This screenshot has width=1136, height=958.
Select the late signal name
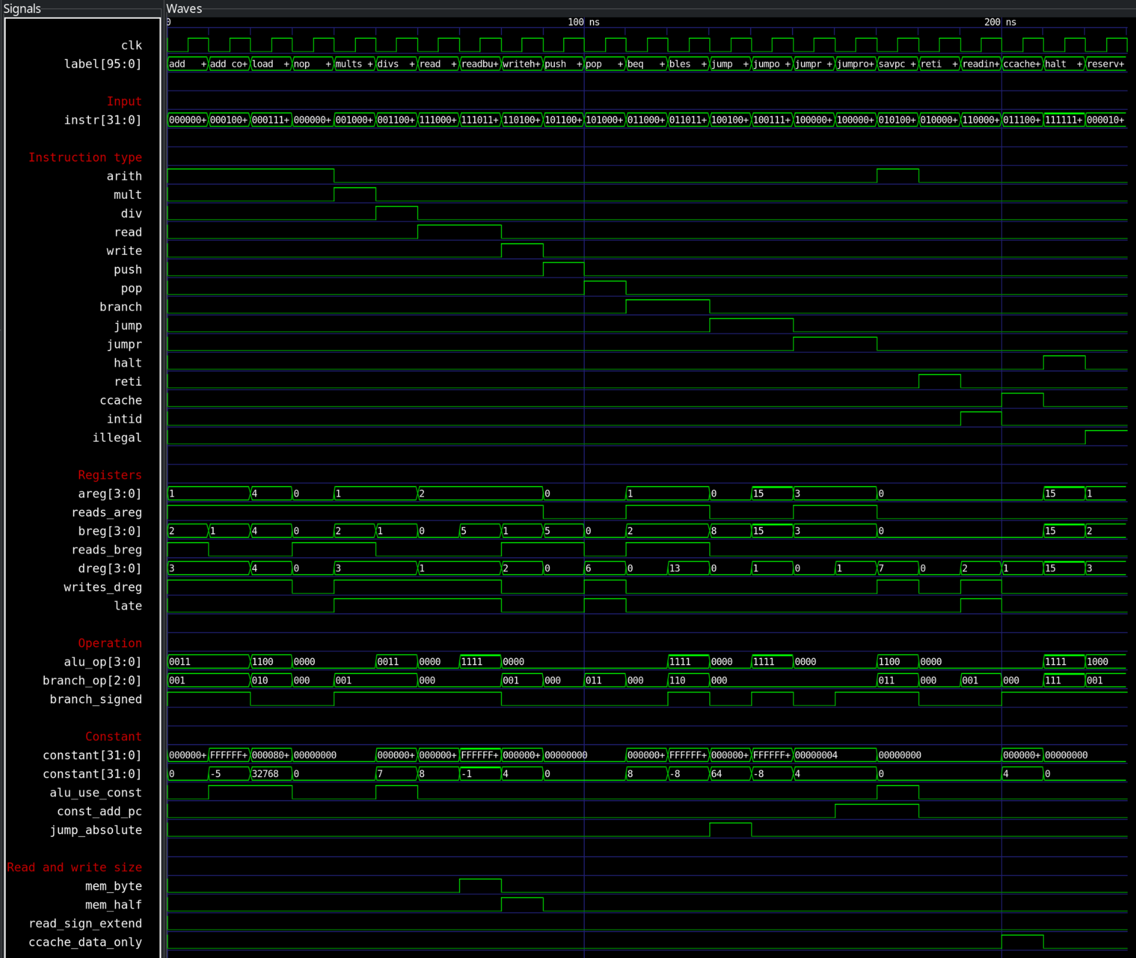[x=128, y=606]
